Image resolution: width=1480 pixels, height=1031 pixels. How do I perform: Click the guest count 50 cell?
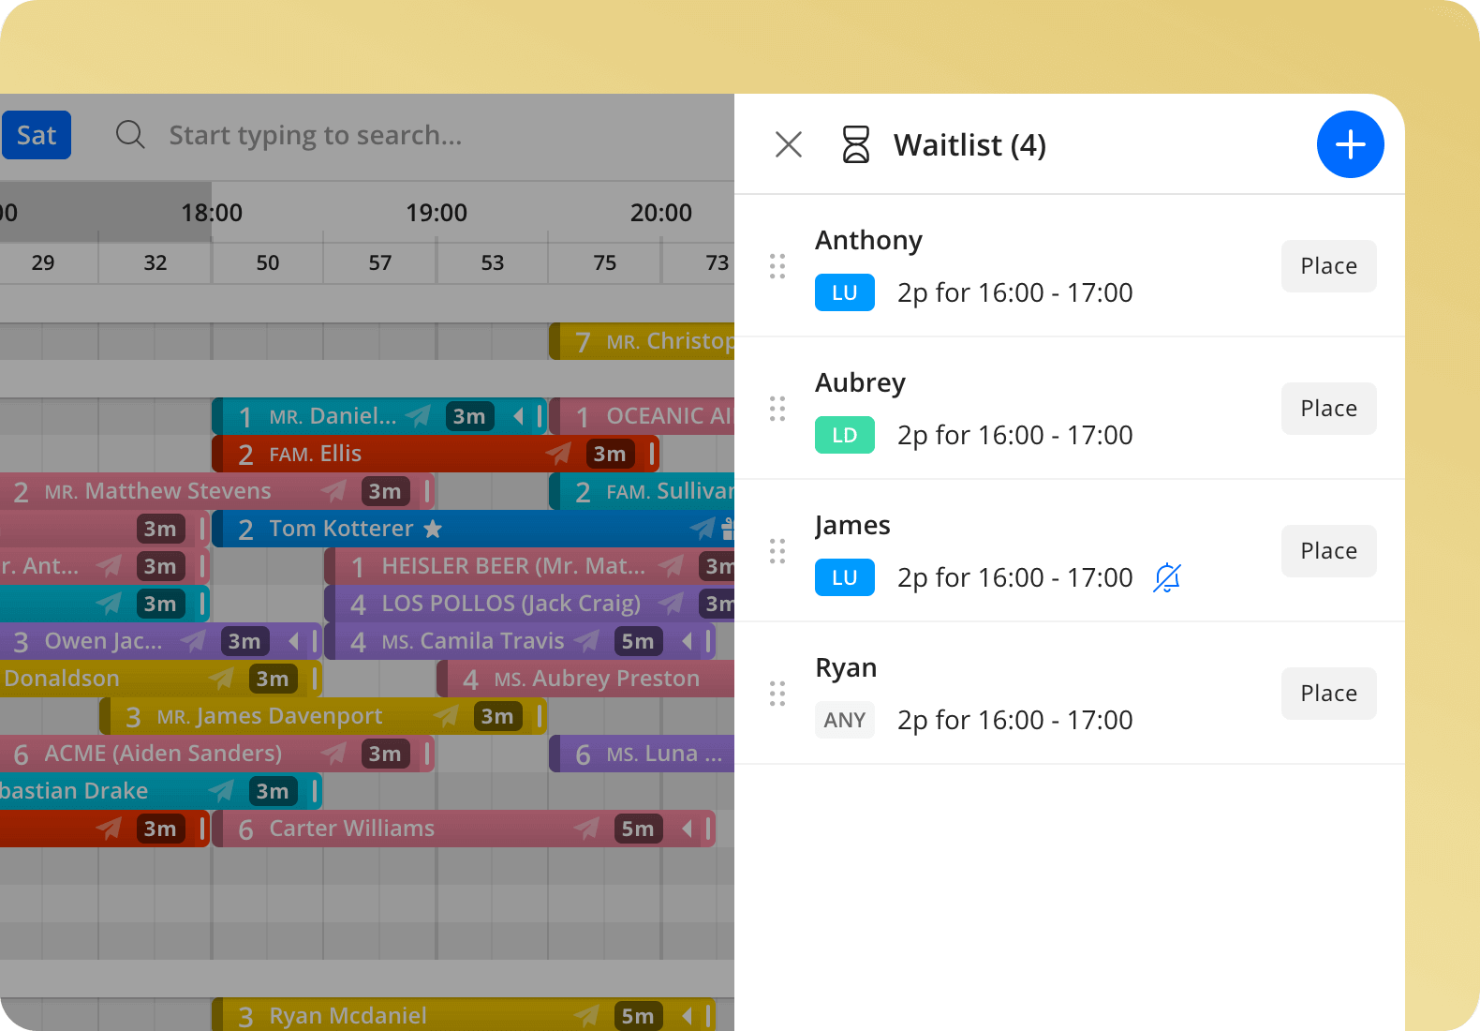click(x=268, y=262)
